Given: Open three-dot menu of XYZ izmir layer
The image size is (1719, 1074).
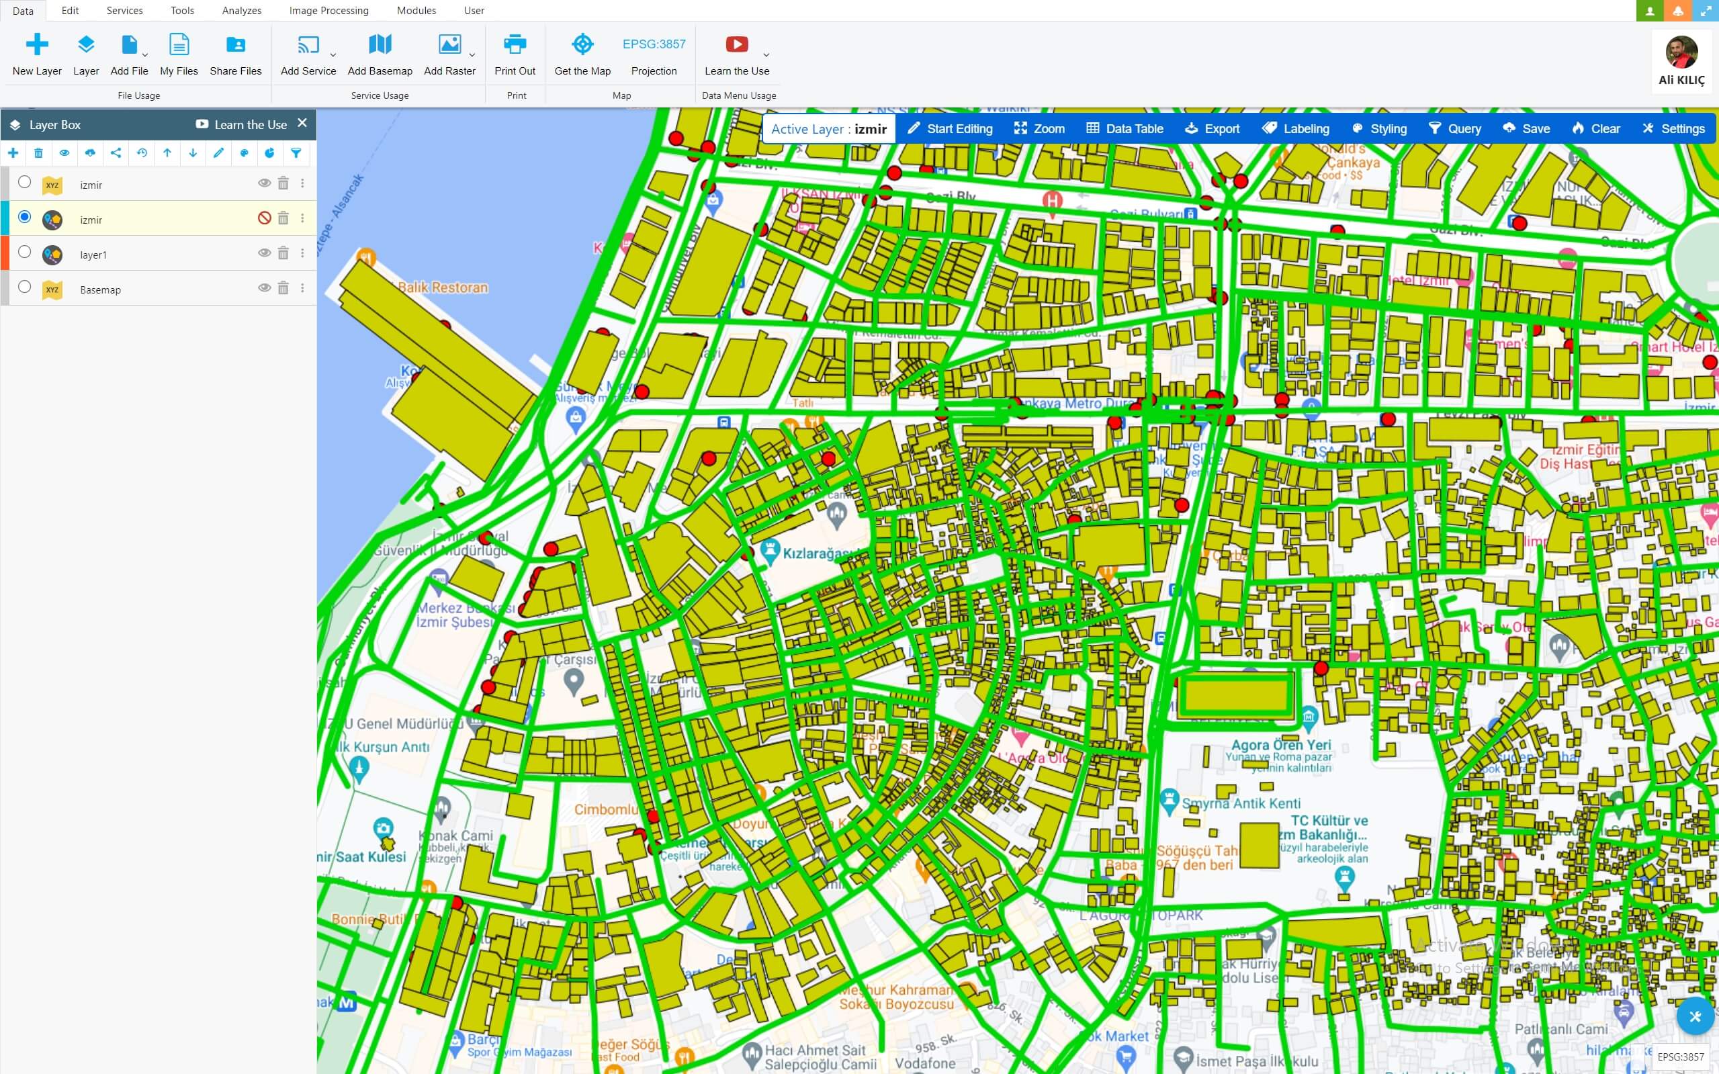Looking at the screenshot, I should 302,183.
